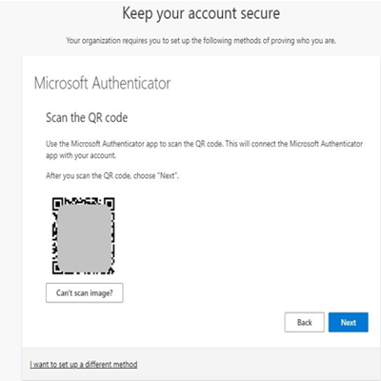Click the "app with your account." text line
Viewport: 381px width, 381px height.
[x=81, y=155]
